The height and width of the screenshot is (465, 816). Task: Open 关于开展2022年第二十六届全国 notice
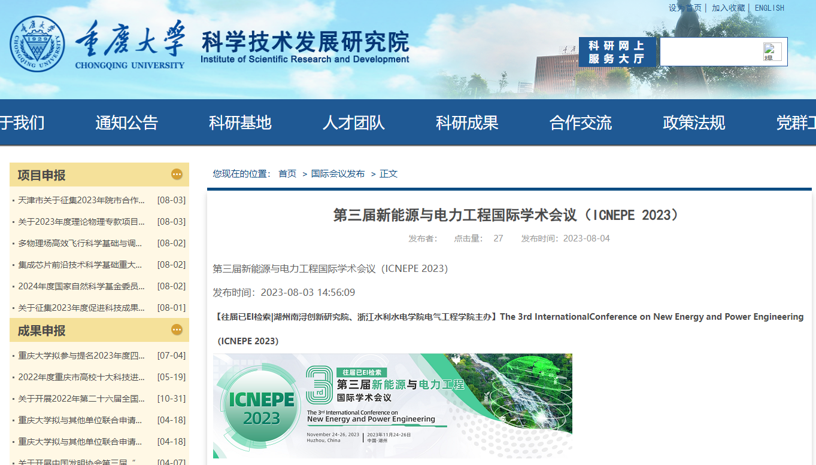click(x=81, y=399)
